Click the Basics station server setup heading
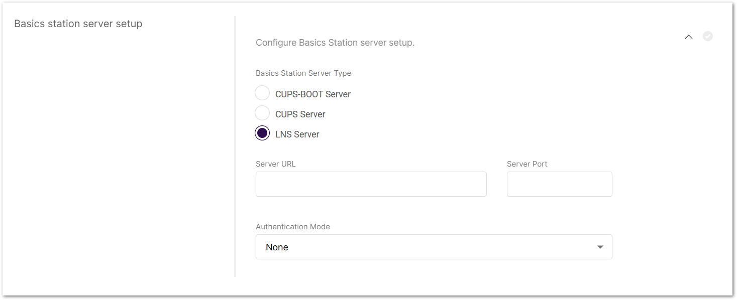Viewport: 737px width, 300px height. pos(78,24)
